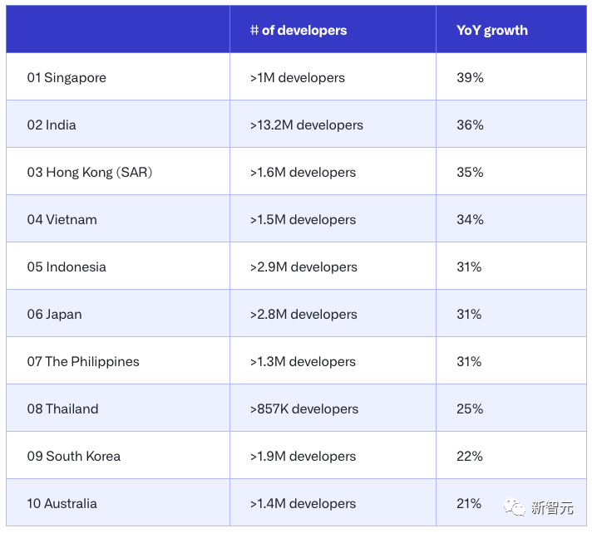
Task: Click Australia's 21% growth cell
Action: click(x=469, y=503)
